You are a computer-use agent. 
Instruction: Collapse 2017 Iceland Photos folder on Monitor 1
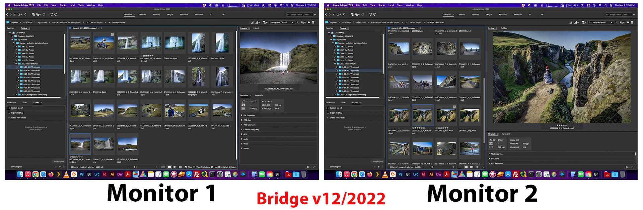[16, 64]
